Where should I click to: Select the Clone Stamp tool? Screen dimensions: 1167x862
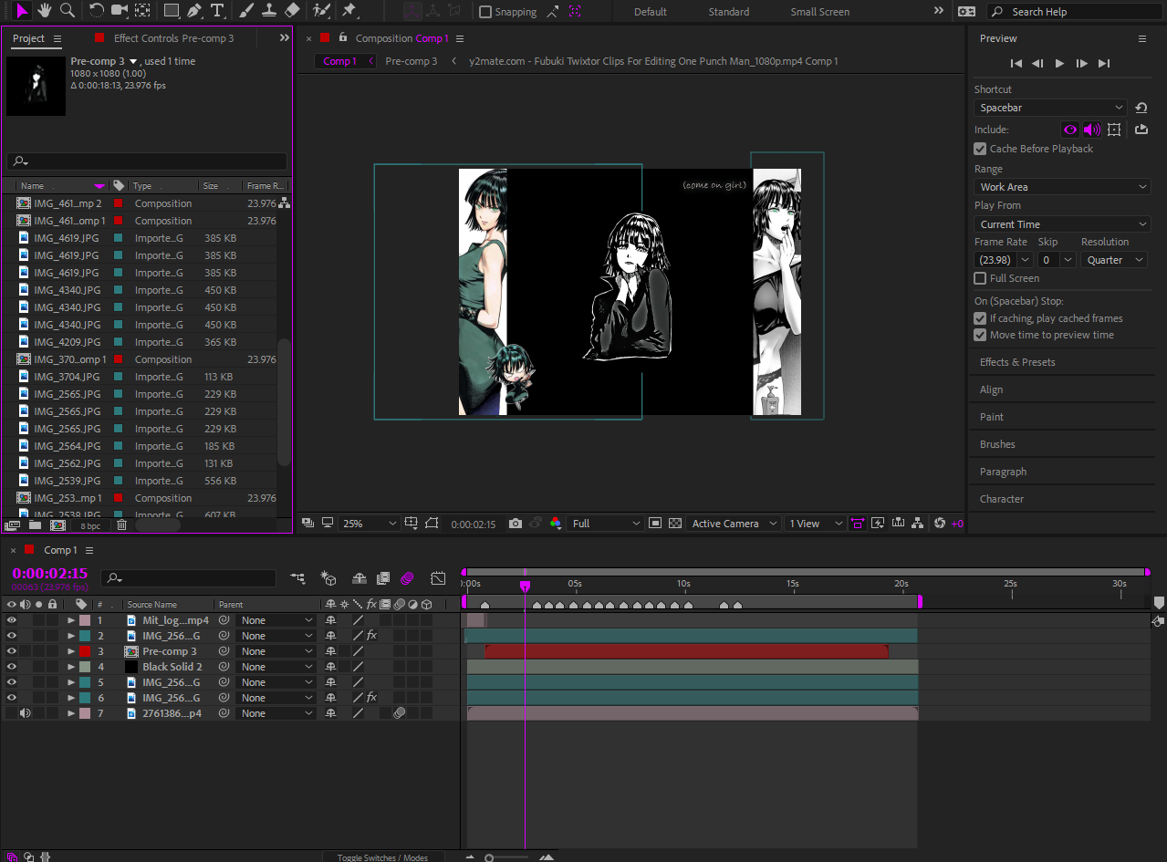click(269, 11)
